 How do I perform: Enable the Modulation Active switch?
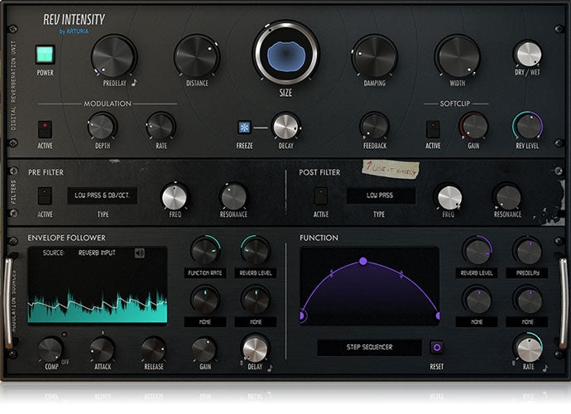pyautogui.click(x=46, y=129)
